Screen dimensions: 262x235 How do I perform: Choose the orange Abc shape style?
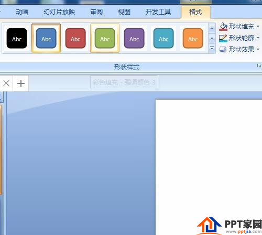(193, 38)
